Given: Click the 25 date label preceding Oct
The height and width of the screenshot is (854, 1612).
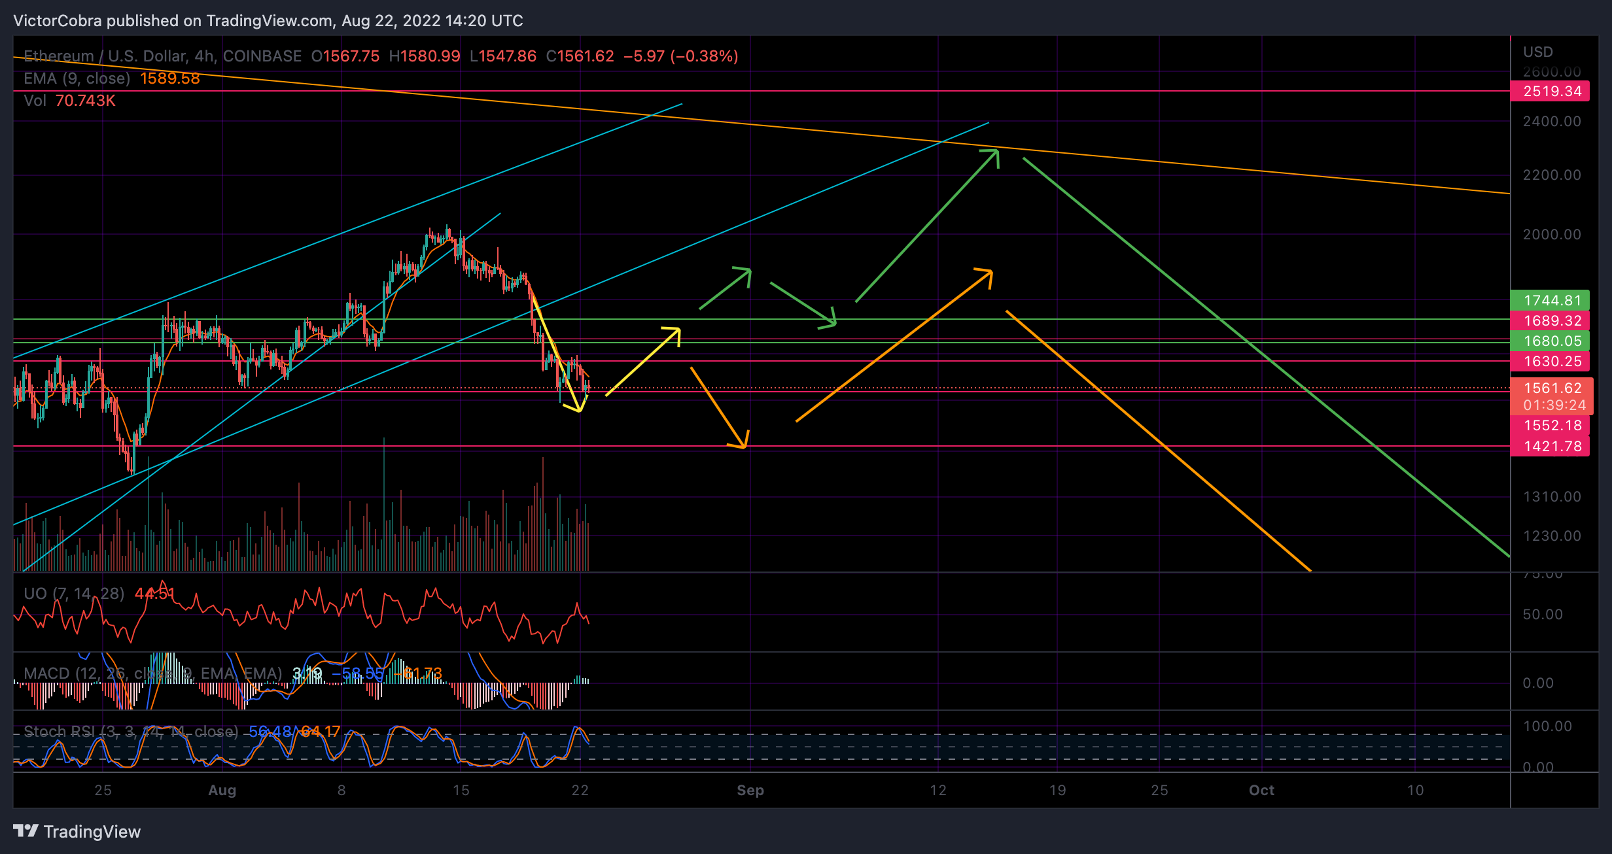Looking at the screenshot, I should click(1159, 790).
